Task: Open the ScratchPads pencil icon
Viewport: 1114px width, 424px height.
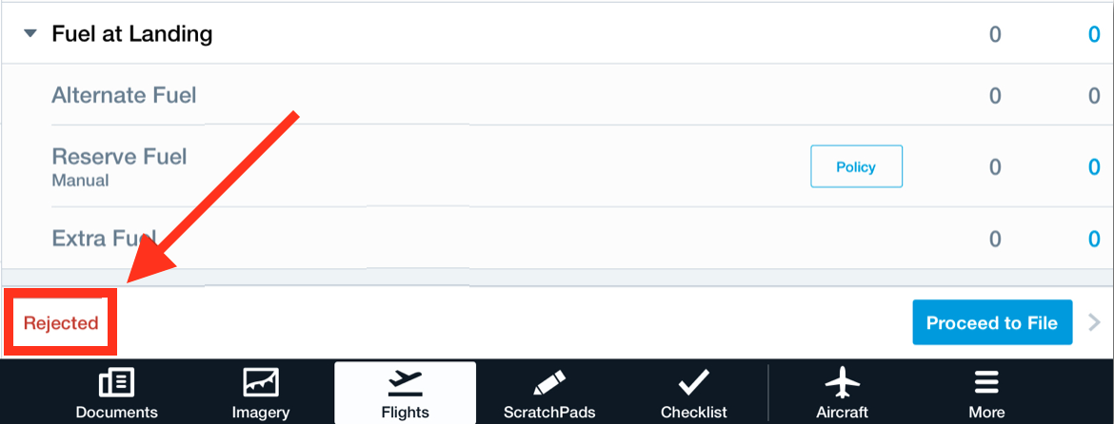Action: click(x=549, y=383)
